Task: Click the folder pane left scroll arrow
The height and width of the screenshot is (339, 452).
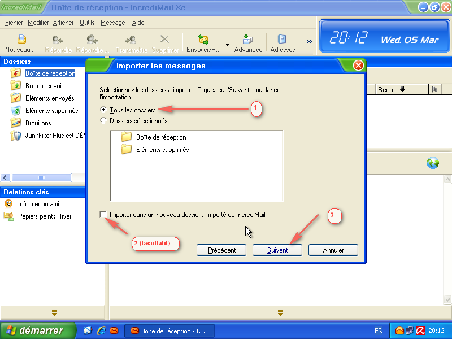Action: tap(5, 177)
